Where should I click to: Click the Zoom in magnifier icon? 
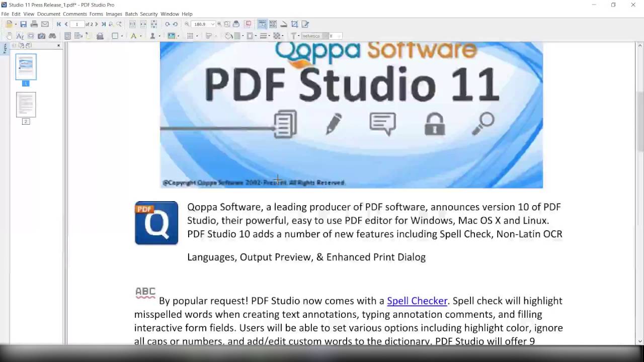tap(219, 24)
